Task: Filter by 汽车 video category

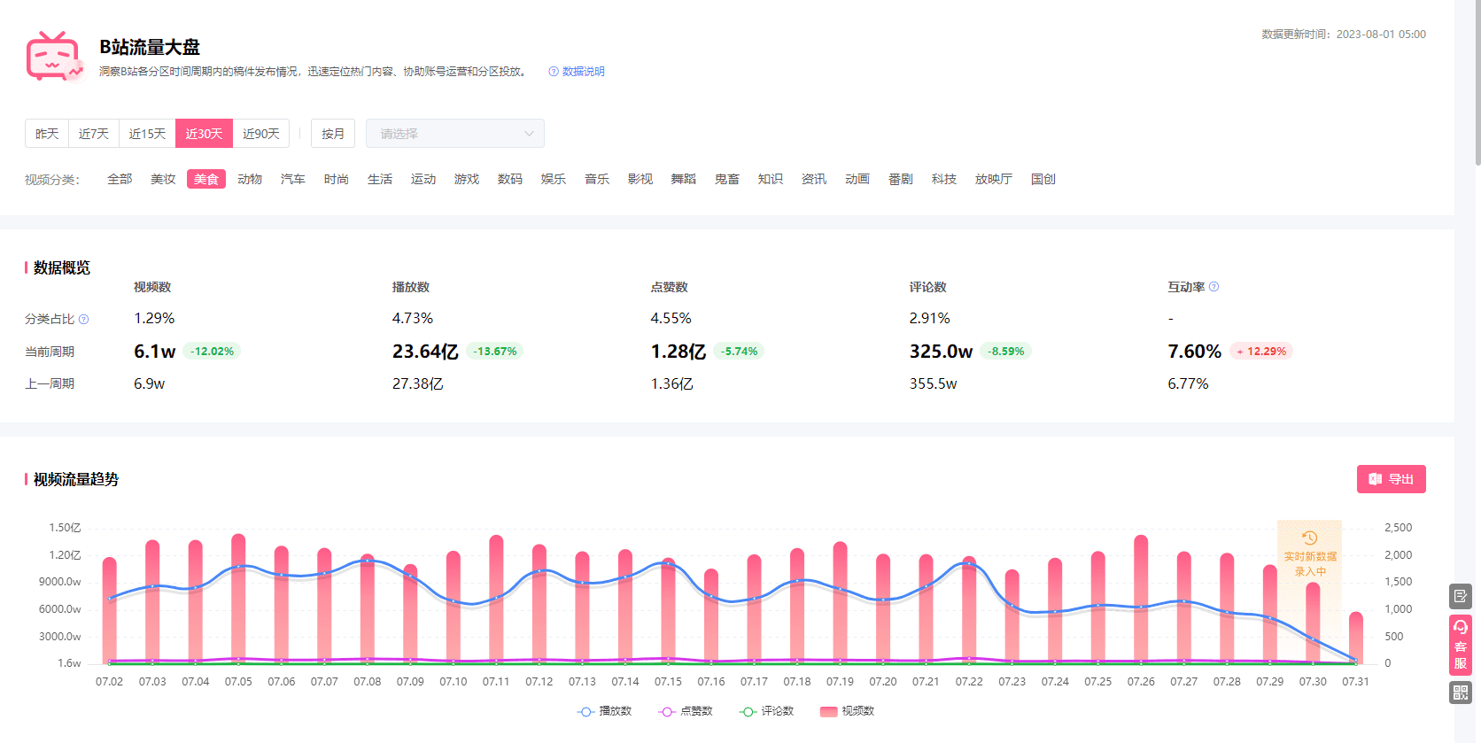Action: click(x=293, y=179)
